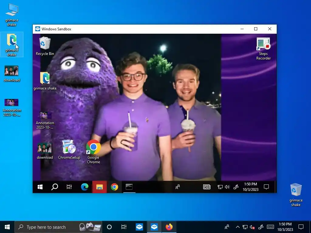Open Task View in the Sandbox taskbar
Viewport: 311px width, 233px height.
(x=69, y=187)
